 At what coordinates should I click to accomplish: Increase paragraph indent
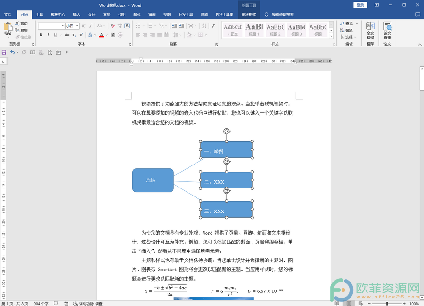coord(182,26)
